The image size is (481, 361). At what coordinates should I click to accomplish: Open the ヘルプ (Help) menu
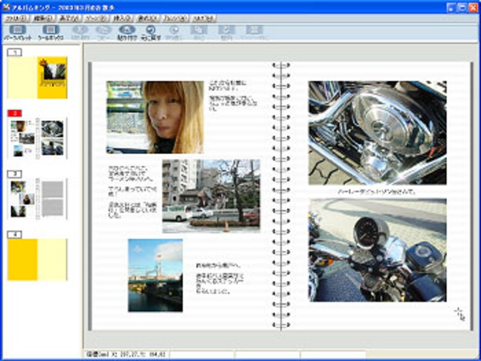204,19
